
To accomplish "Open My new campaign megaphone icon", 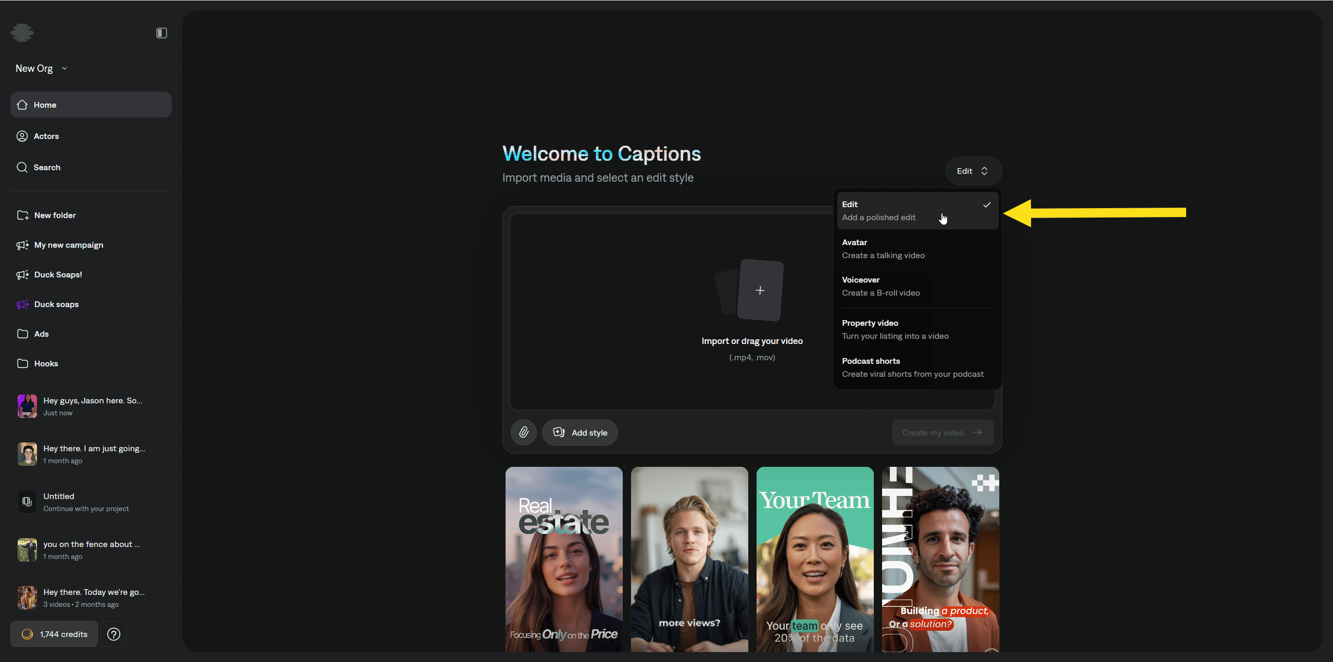I will coord(22,245).
